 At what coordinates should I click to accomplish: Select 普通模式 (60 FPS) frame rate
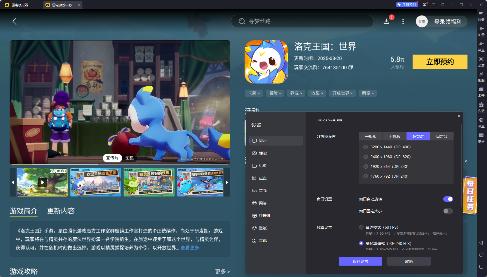(361, 227)
